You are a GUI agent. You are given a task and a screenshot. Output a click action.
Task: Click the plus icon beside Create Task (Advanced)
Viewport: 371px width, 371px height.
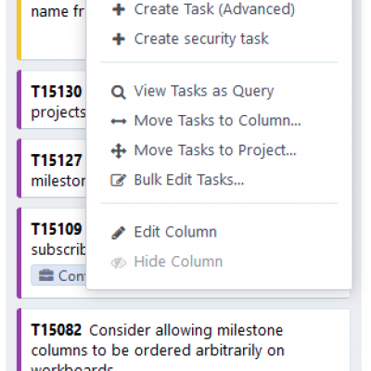pyautogui.click(x=119, y=9)
